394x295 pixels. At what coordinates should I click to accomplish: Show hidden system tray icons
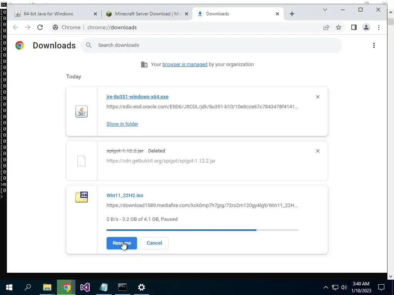[326, 287]
